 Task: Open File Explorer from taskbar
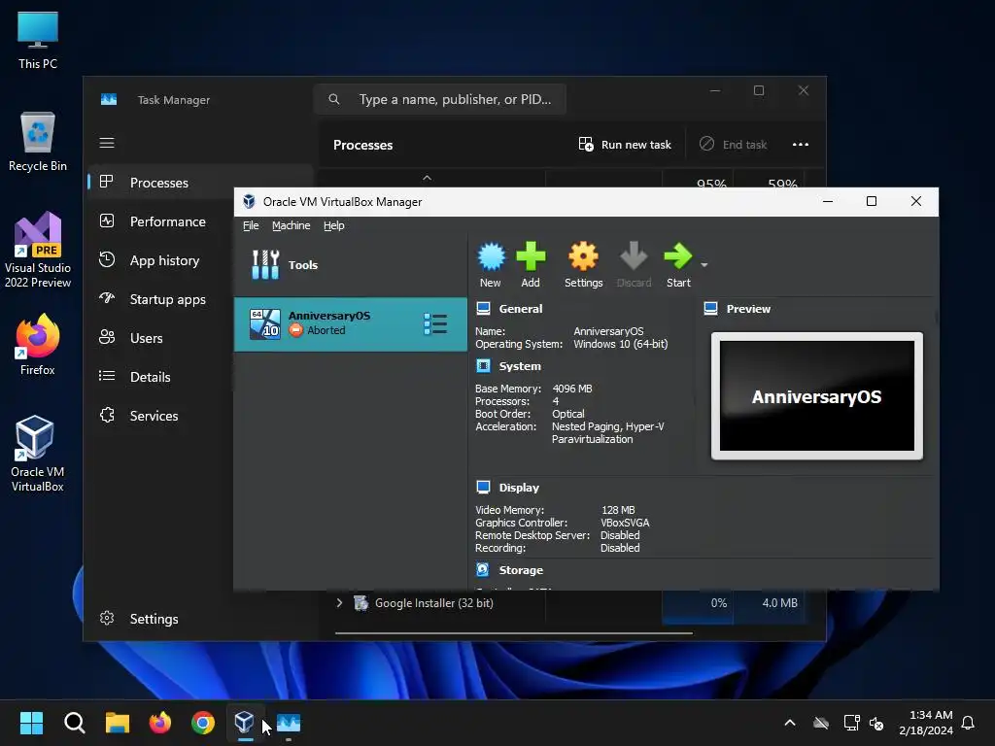click(118, 723)
